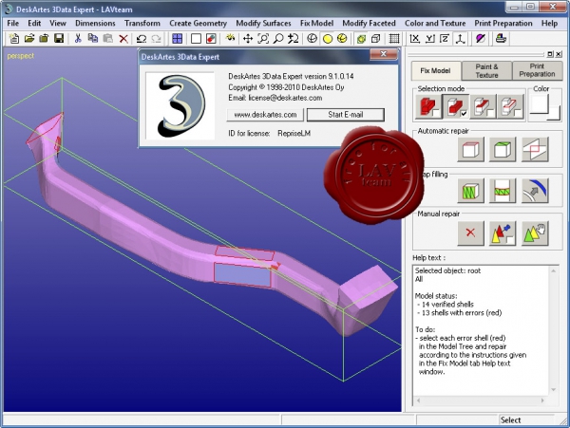
Task: Click the Paste clipboard icon
Action: click(x=108, y=39)
